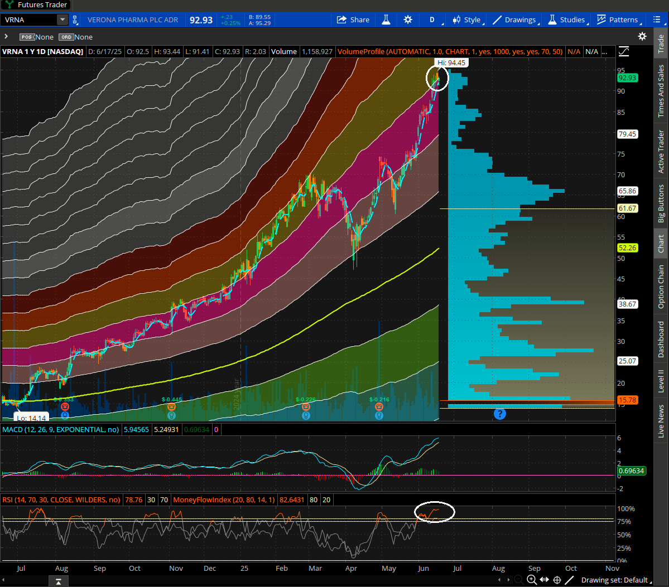The image size is (669, 587).
Task: Open the Trade side tab
Action: tap(661, 43)
